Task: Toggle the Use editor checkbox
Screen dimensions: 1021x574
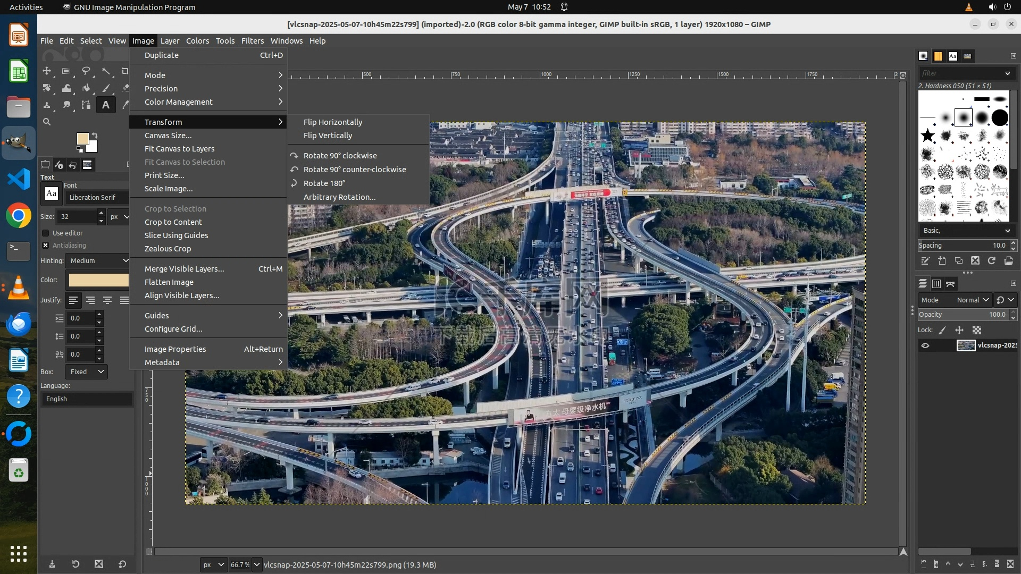Action: 46,233
